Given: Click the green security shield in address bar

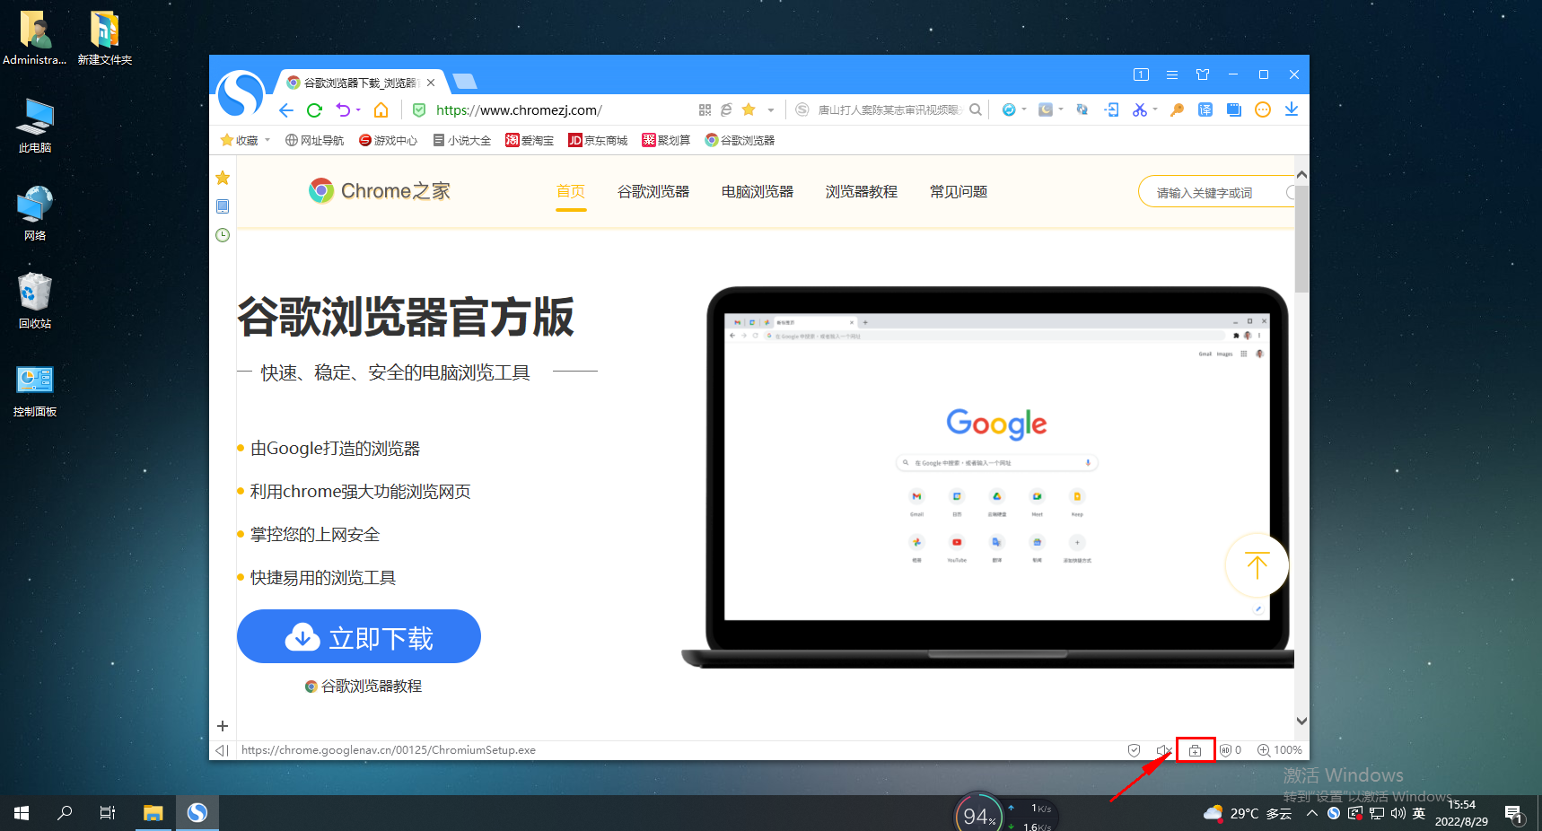Looking at the screenshot, I should tap(419, 110).
